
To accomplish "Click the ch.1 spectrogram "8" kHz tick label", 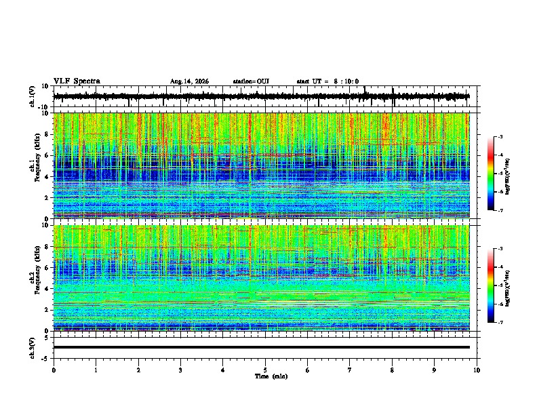I will pos(47,134).
